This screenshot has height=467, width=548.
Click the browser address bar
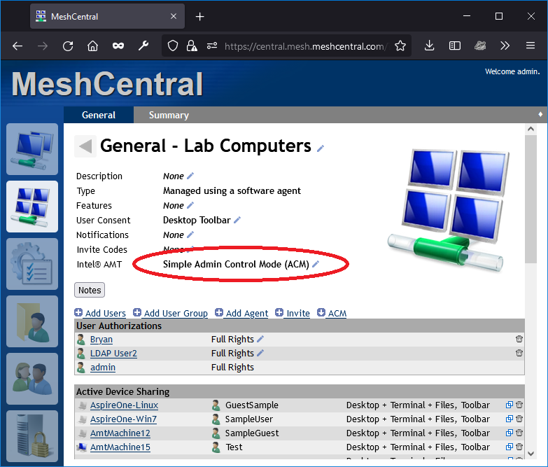304,46
